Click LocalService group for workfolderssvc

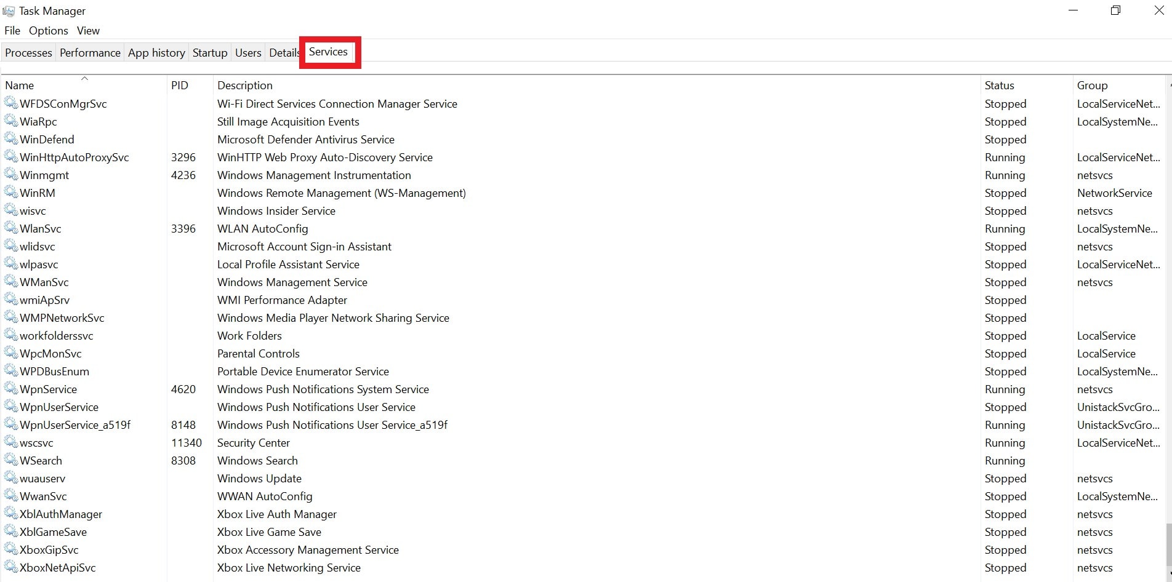[1106, 336]
